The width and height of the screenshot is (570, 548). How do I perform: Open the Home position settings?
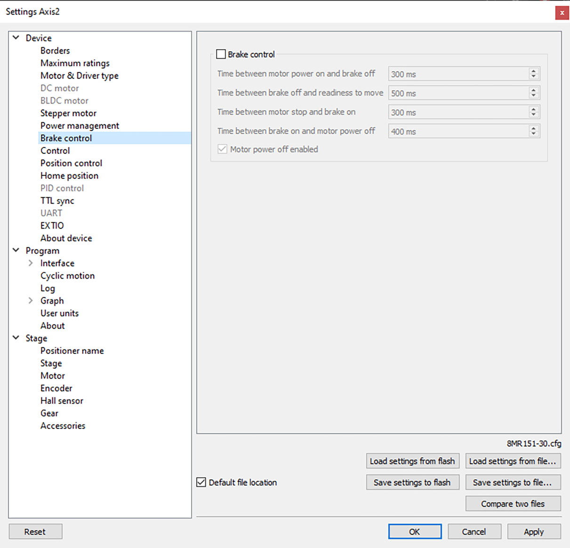point(69,176)
